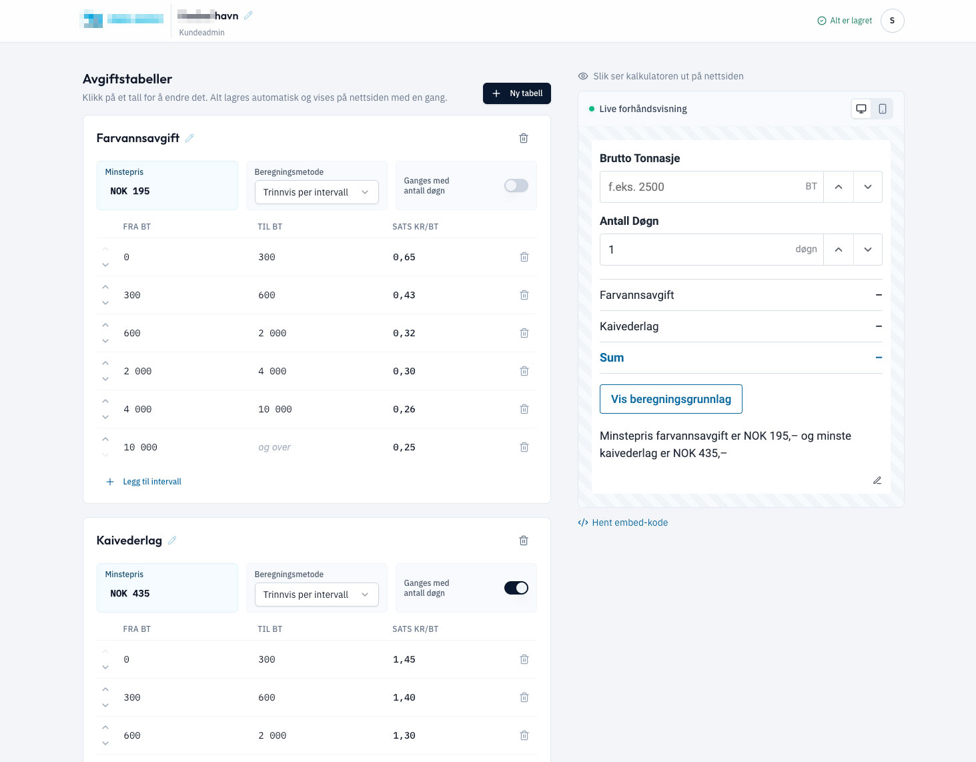The width and height of the screenshot is (976, 762).
Task: Click the Brutto Tonnasje input field
Action: [711, 187]
